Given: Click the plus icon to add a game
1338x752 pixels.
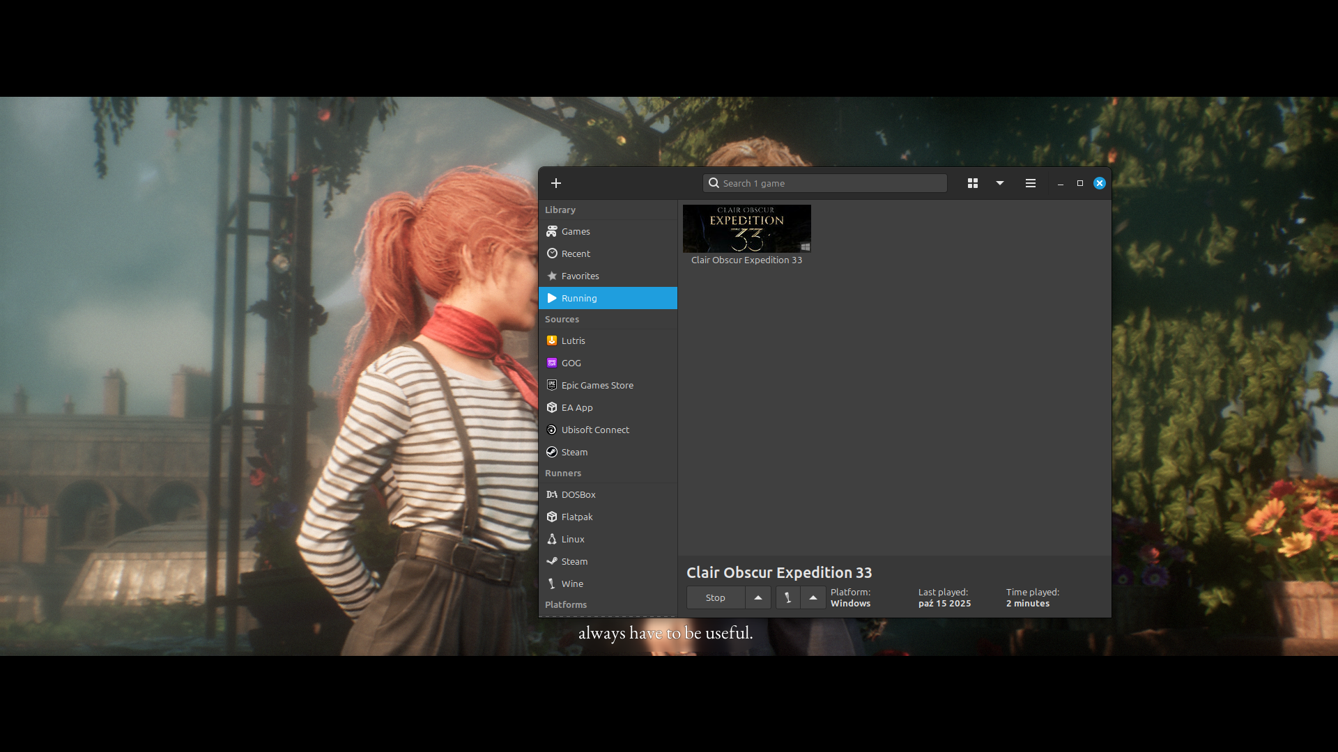Looking at the screenshot, I should (x=556, y=183).
